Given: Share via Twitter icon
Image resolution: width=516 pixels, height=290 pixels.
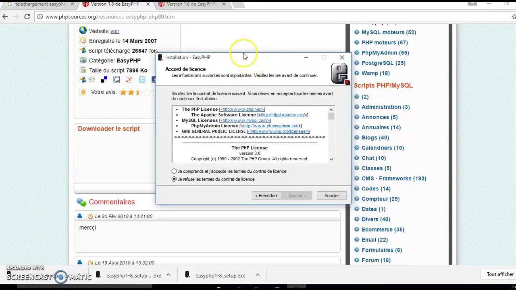Looking at the screenshot, I should point(142,79).
